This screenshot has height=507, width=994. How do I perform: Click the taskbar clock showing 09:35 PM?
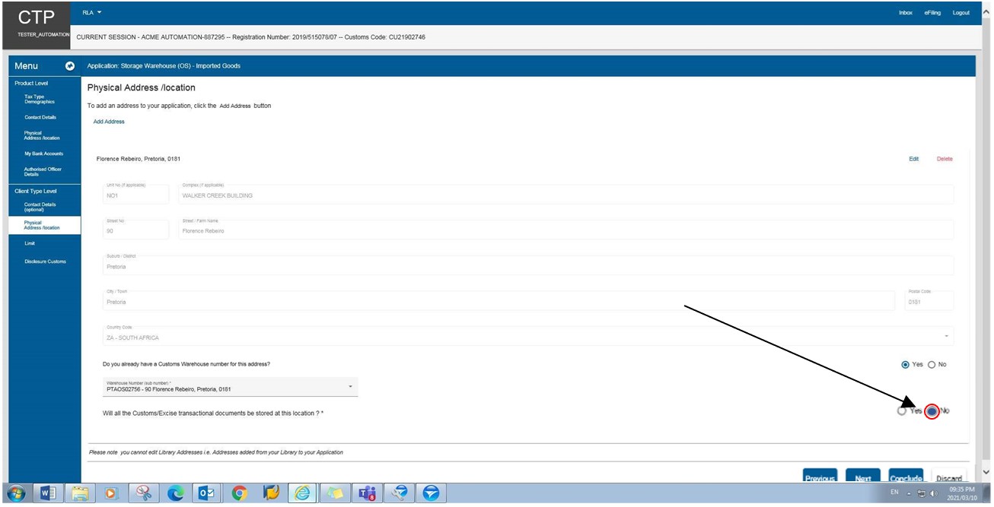point(962,493)
